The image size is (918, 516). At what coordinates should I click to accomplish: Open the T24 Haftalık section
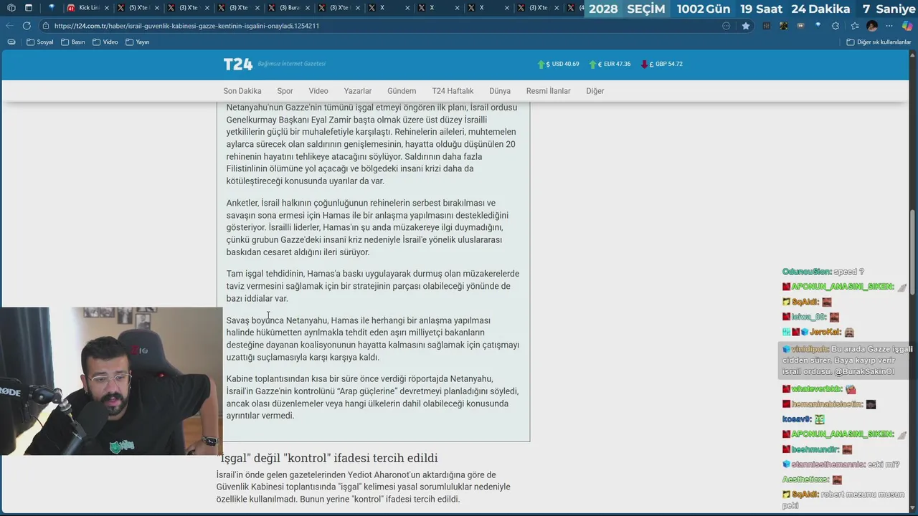[453, 91]
